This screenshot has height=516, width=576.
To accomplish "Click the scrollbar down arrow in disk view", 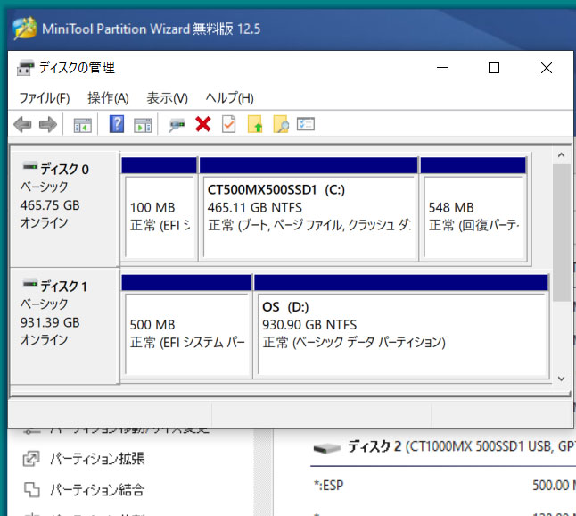I will [x=561, y=379].
